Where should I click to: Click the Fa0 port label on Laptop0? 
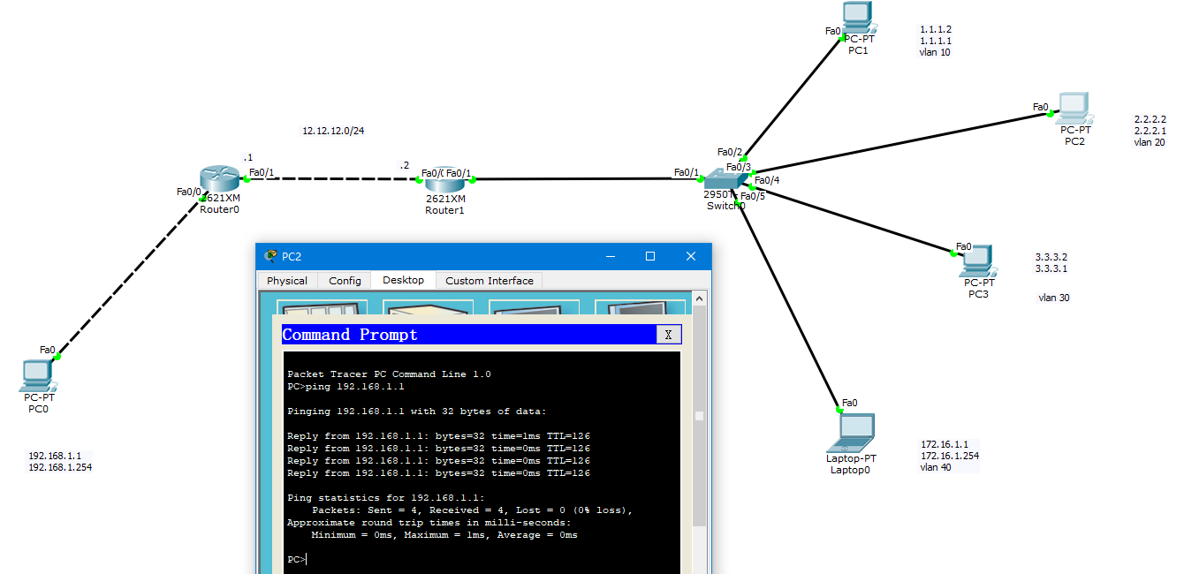click(850, 403)
